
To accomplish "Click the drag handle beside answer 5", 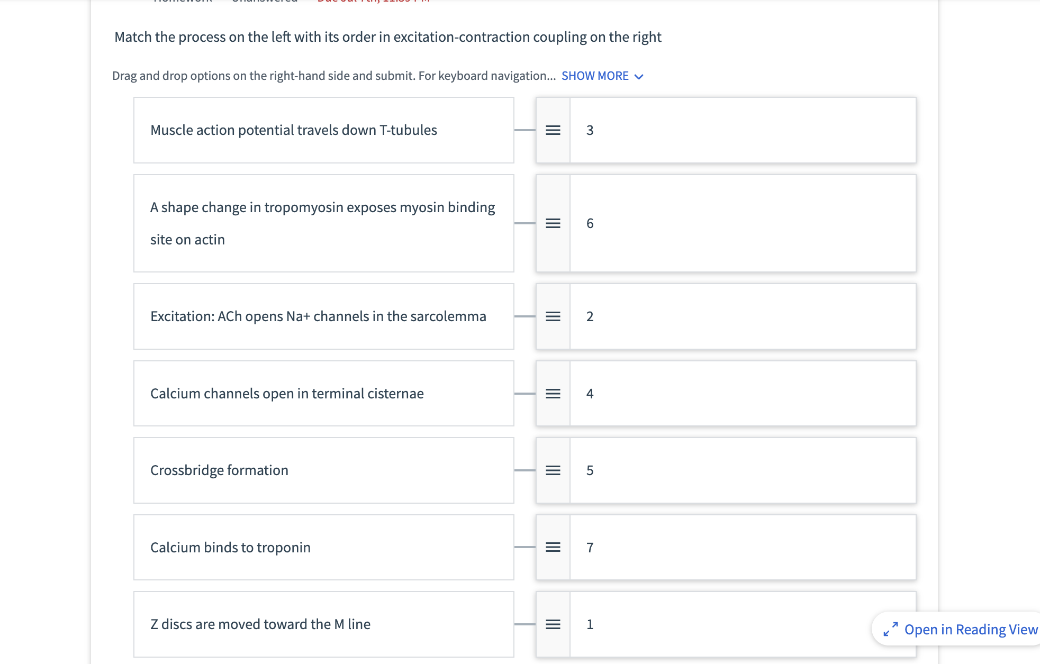I will [553, 470].
